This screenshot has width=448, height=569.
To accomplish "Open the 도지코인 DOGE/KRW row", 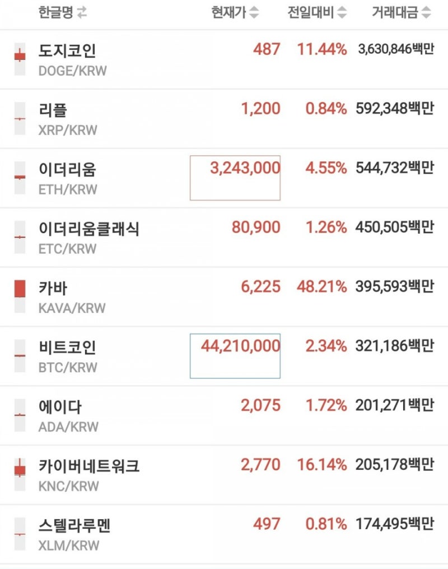I will pyautogui.click(x=224, y=59).
